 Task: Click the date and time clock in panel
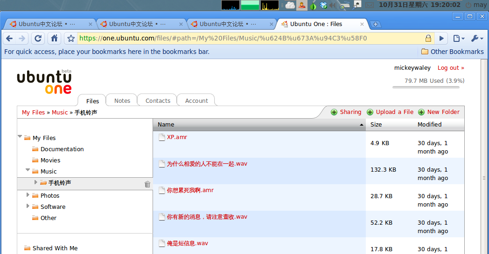click(x=419, y=5)
